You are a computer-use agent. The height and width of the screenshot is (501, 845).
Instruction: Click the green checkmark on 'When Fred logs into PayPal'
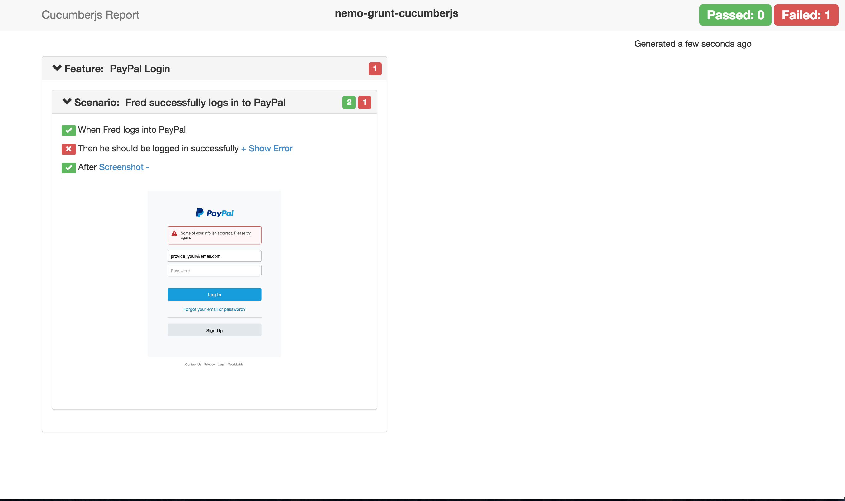point(68,129)
